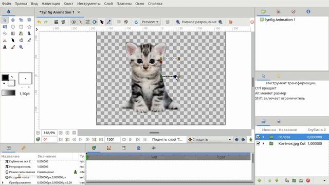Viewport: 329px width, 185px height.
Task: Select the Draw tool
Action: coord(29,33)
